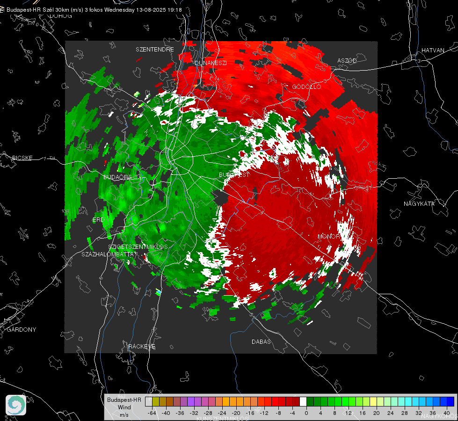Click the BICSKE city label

tap(22, 158)
